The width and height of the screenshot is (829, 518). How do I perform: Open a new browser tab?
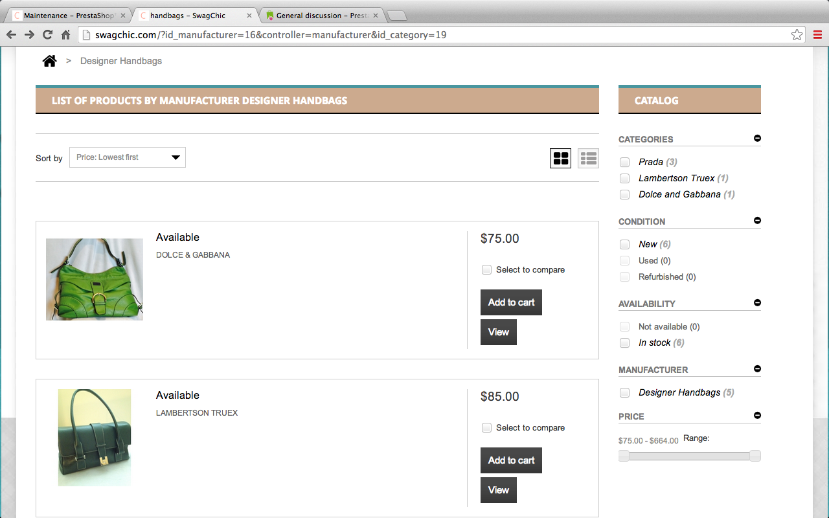(x=396, y=16)
